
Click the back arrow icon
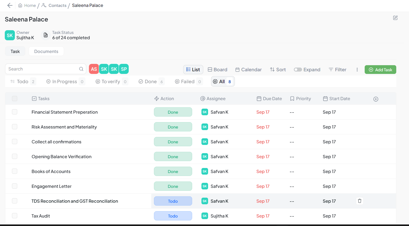tap(10, 6)
